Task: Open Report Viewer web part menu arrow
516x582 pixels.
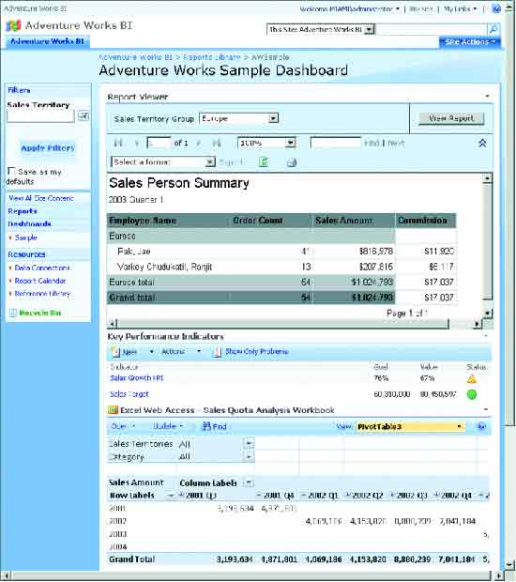Action: click(x=487, y=96)
